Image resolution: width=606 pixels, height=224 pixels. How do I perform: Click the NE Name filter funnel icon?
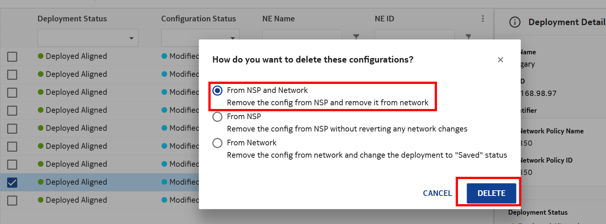coord(356,36)
